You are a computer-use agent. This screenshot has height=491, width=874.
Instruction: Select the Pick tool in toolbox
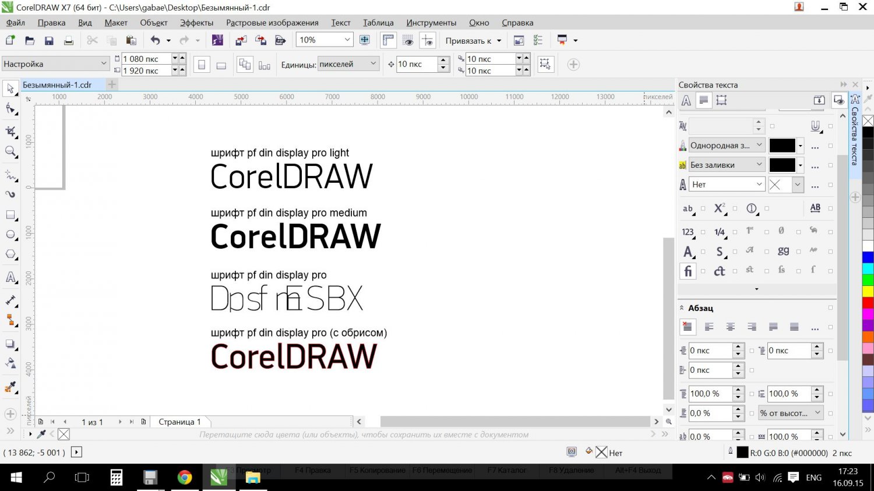(x=10, y=89)
